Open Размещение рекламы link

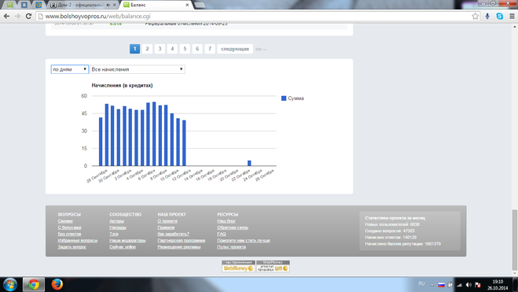pos(179,246)
